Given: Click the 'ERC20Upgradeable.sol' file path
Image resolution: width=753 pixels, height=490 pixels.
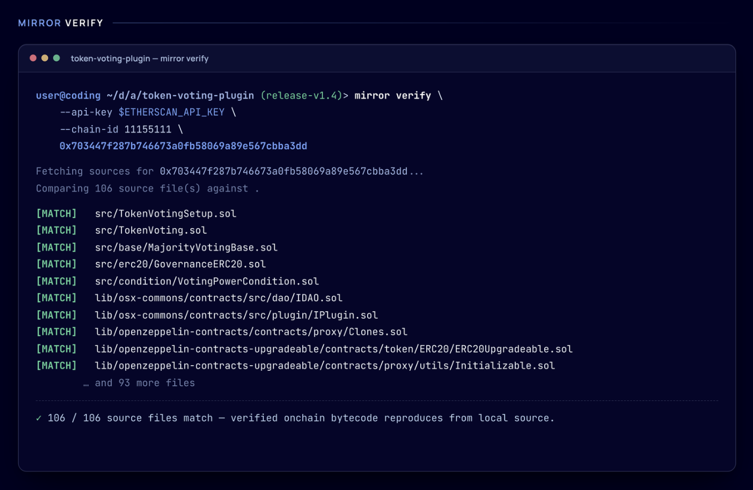Looking at the screenshot, I should coord(334,349).
